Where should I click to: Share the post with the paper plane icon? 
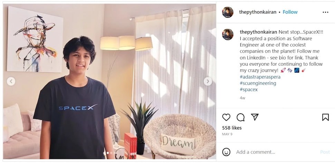click(x=255, y=117)
